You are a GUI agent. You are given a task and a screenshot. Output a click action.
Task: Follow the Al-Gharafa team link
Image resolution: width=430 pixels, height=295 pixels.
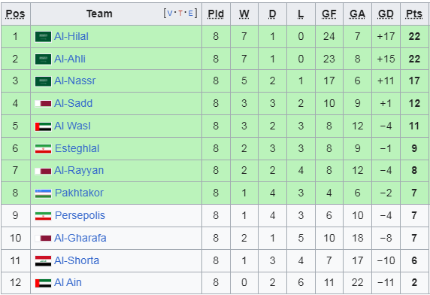tap(80, 239)
